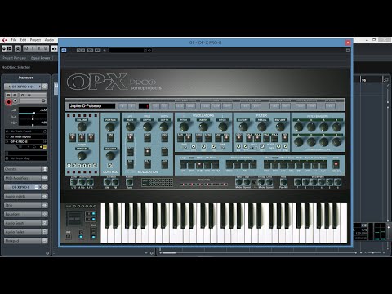This screenshot has width=392, height=294.
Task: Mute the OP-X PRO-II track
Action: 8,95
